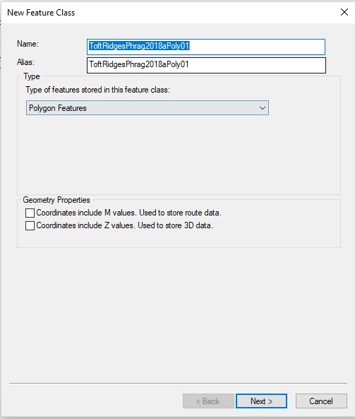Click the 'Alias:' label
This screenshot has height=419, width=355.
(x=25, y=62)
